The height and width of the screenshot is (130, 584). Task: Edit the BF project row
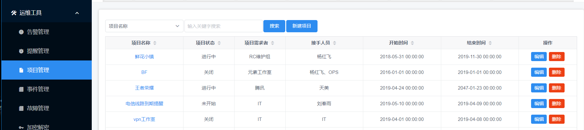pos(539,72)
